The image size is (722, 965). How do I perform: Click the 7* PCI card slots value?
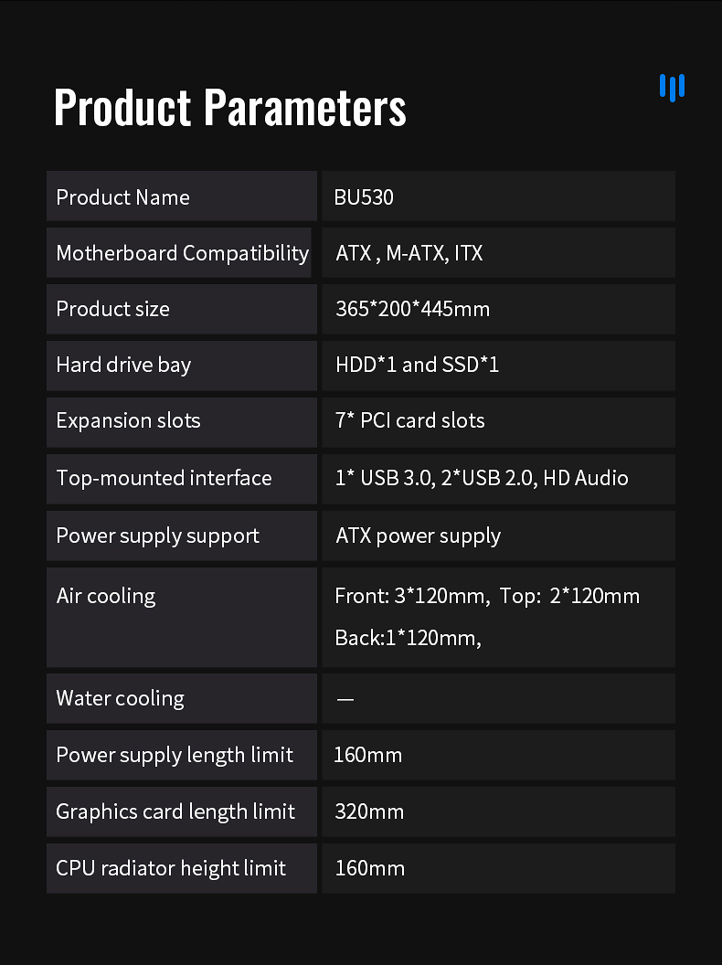pos(410,420)
